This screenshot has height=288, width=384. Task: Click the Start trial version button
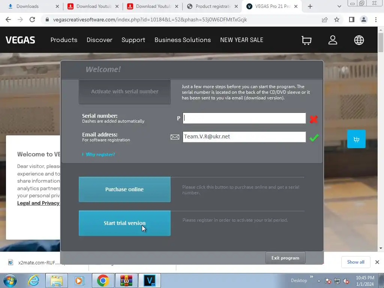124,223
